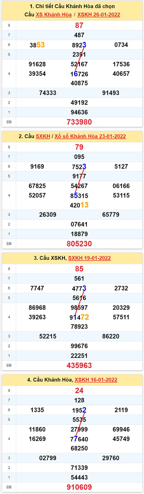144x494 pixels.
Task: Select prize-4 number 45749
Action: click(121, 439)
